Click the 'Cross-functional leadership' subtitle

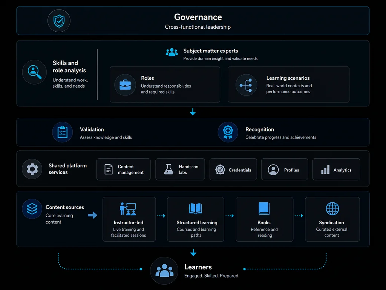pos(198,27)
